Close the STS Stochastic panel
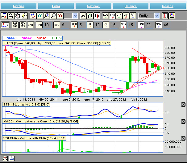This screenshot has width=187, height=163. (183, 105)
